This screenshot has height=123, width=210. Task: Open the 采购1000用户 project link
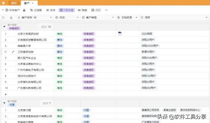pos(149,58)
